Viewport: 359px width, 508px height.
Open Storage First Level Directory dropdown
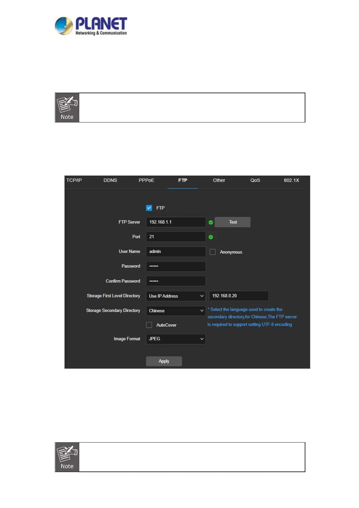pyautogui.click(x=176, y=296)
